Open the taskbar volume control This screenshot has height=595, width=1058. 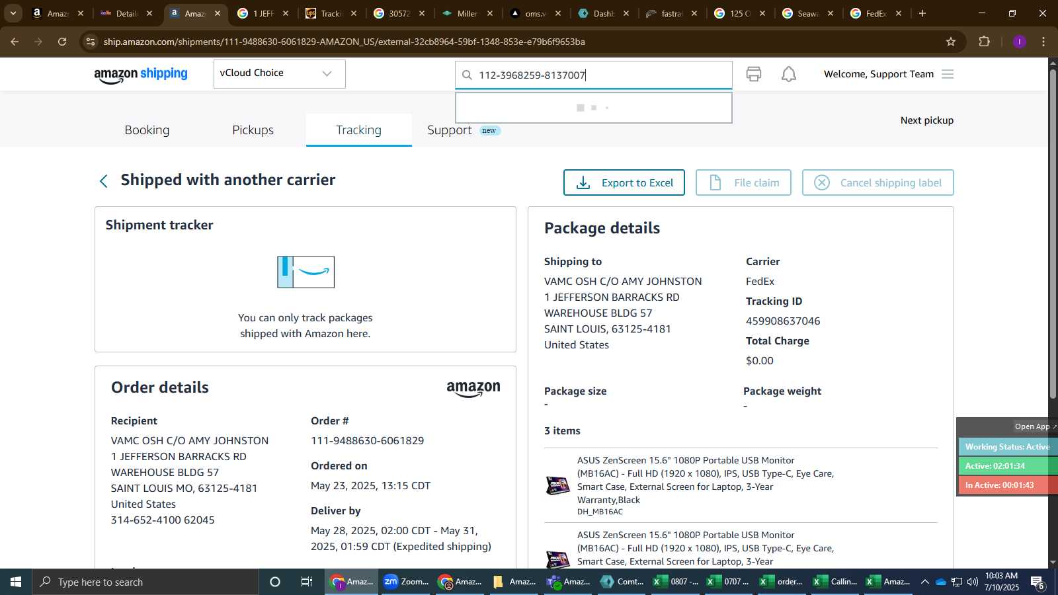972,582
